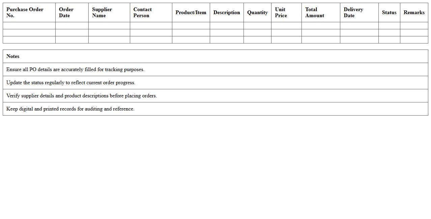Select the Status header cell
The image size is (431, 219).
click(389, 12)
